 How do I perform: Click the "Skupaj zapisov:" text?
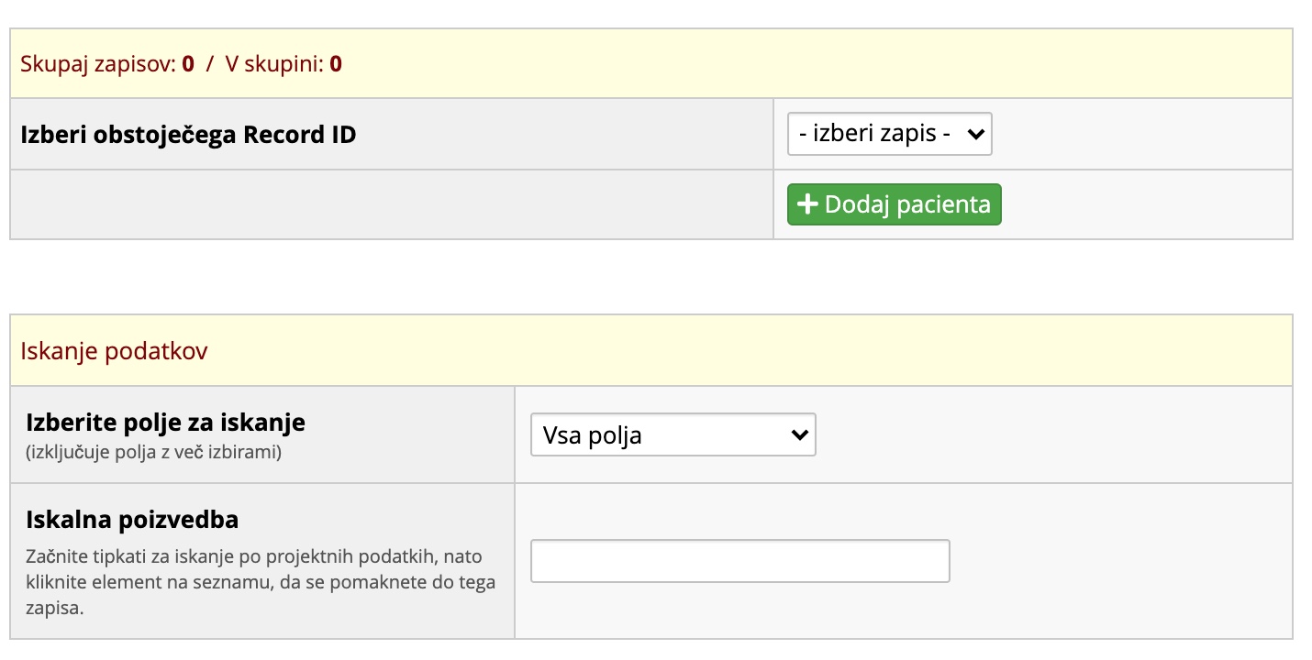[x=97, y=64]
